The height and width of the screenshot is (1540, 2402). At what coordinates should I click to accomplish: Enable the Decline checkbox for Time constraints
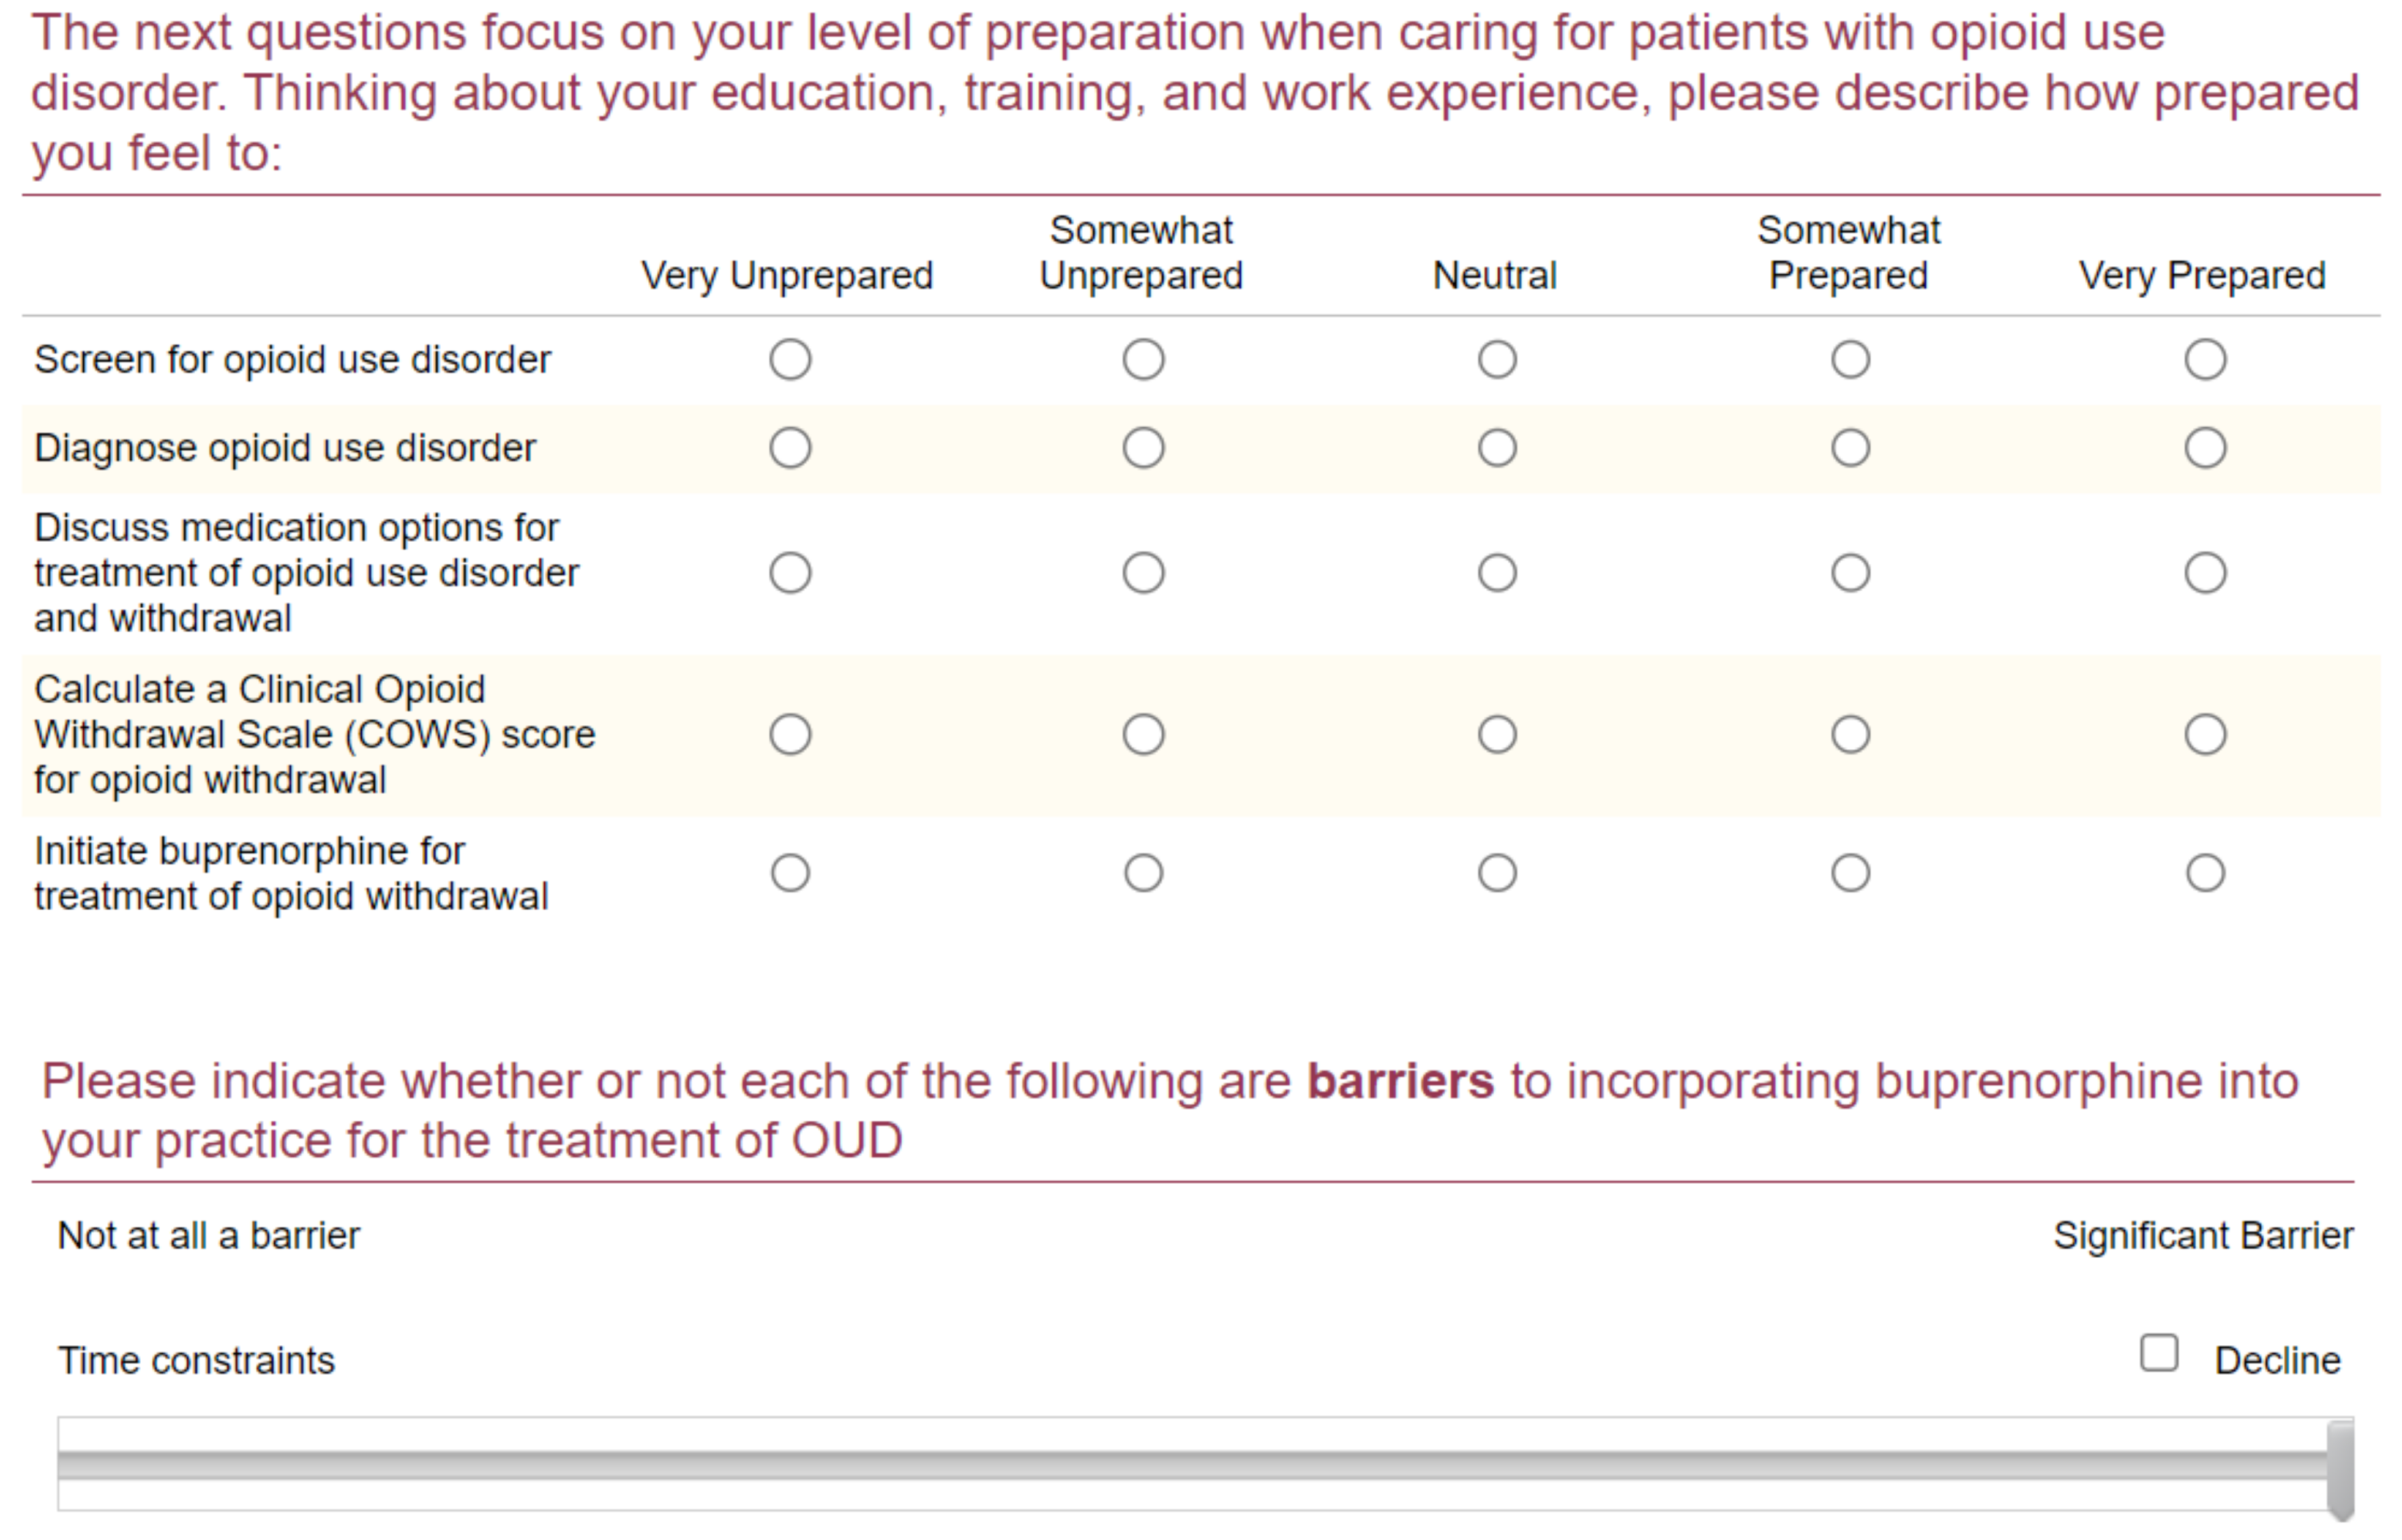(x=2160, y=1353)
